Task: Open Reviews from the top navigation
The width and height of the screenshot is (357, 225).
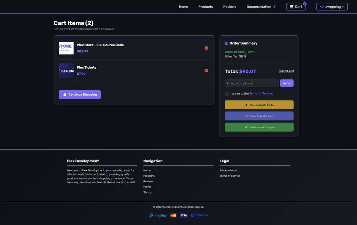Action: pos(229,7)
